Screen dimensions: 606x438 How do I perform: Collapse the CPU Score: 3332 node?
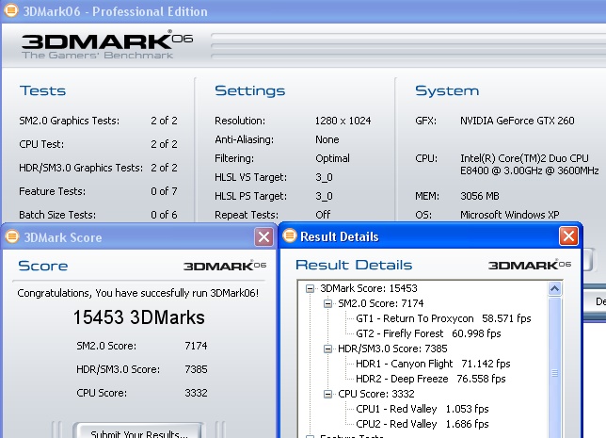pos(327,395)
